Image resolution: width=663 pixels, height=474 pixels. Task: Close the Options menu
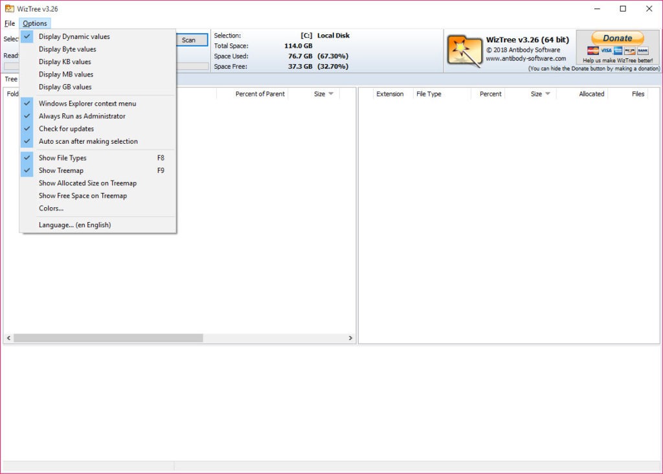[x=35, y=23]
